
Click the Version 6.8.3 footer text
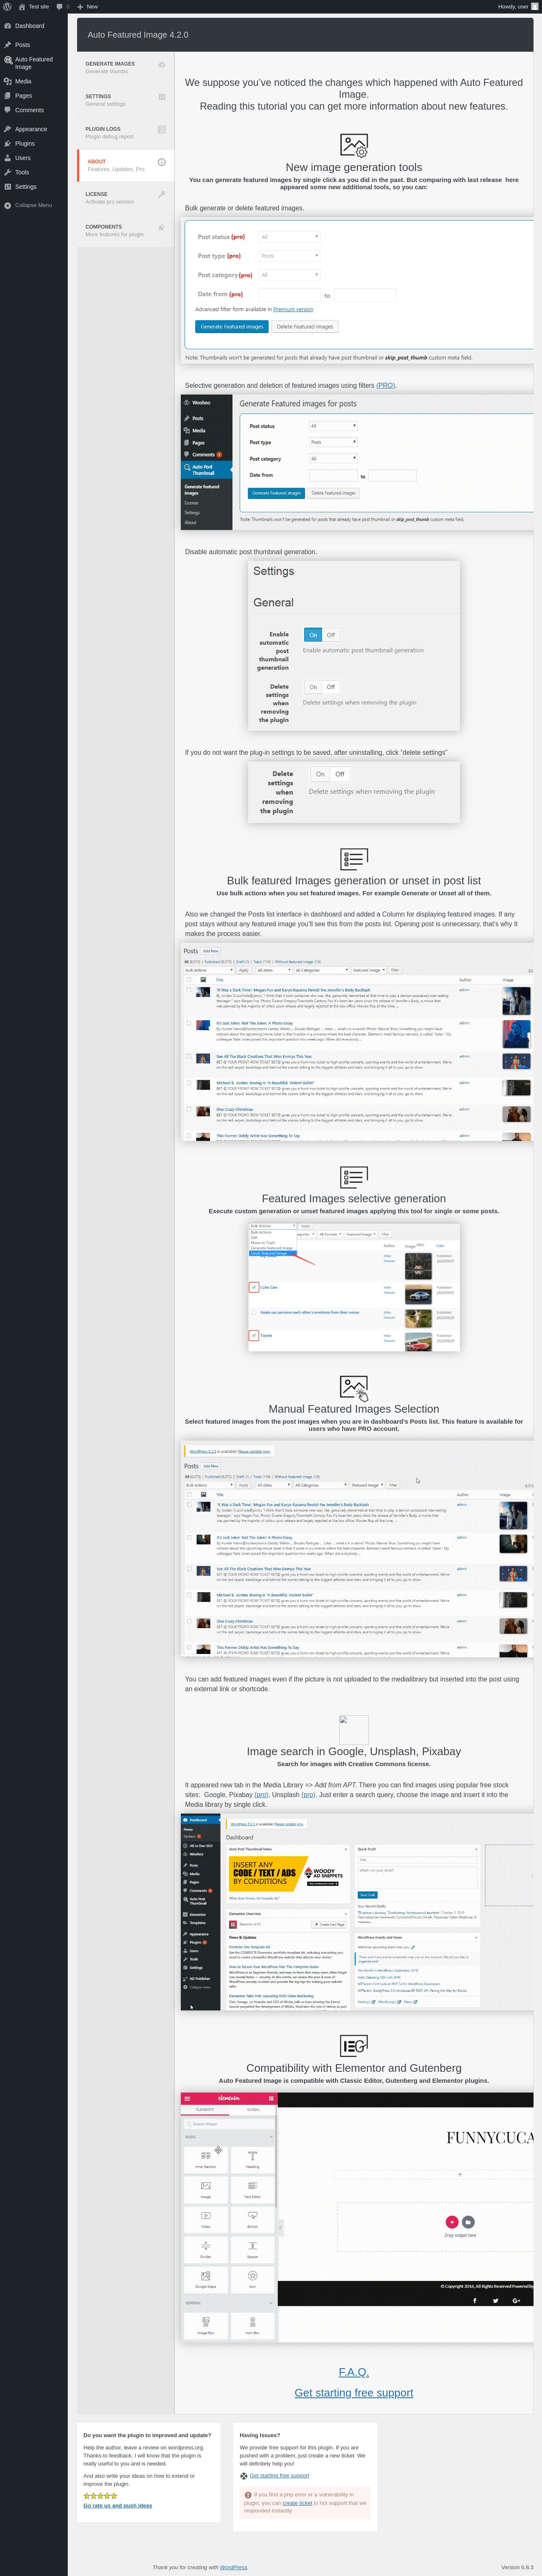(x=517, y=2567)
